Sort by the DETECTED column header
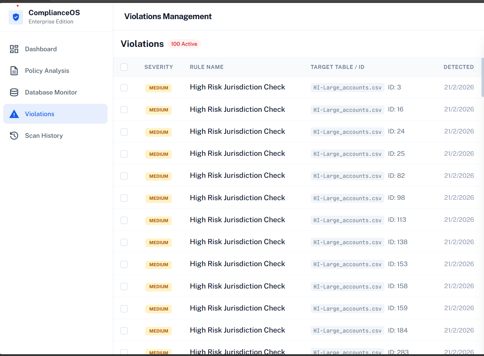484x356 pixels. (459, 67)
